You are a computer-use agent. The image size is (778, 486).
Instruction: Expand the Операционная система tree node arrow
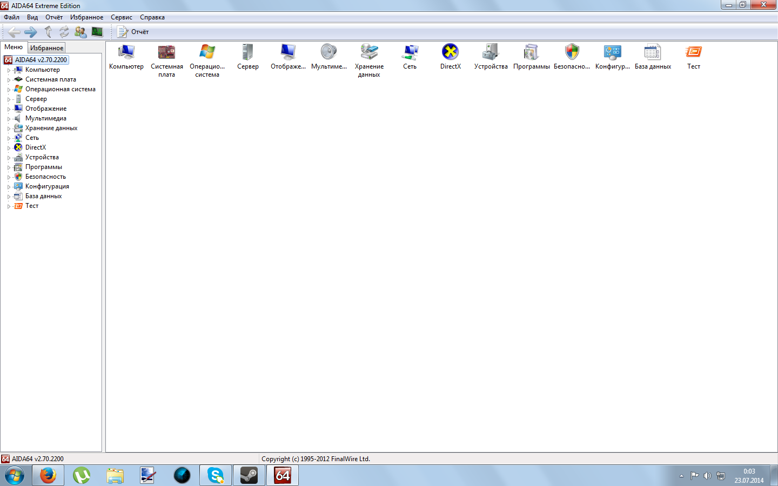(9, 90)
